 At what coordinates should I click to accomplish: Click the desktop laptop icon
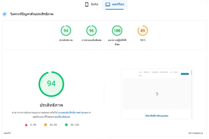108,4
